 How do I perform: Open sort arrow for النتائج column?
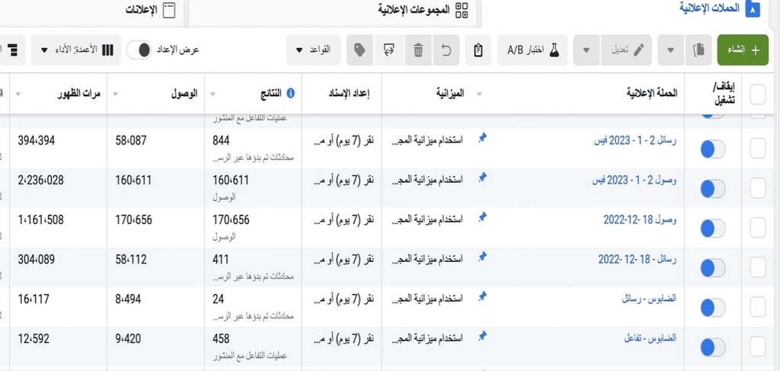(213, 94)
